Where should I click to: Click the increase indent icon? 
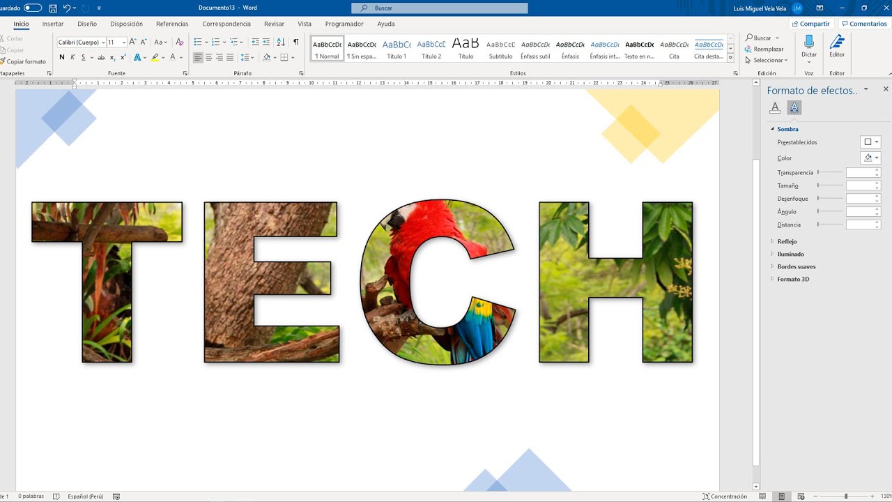(266, 43)
